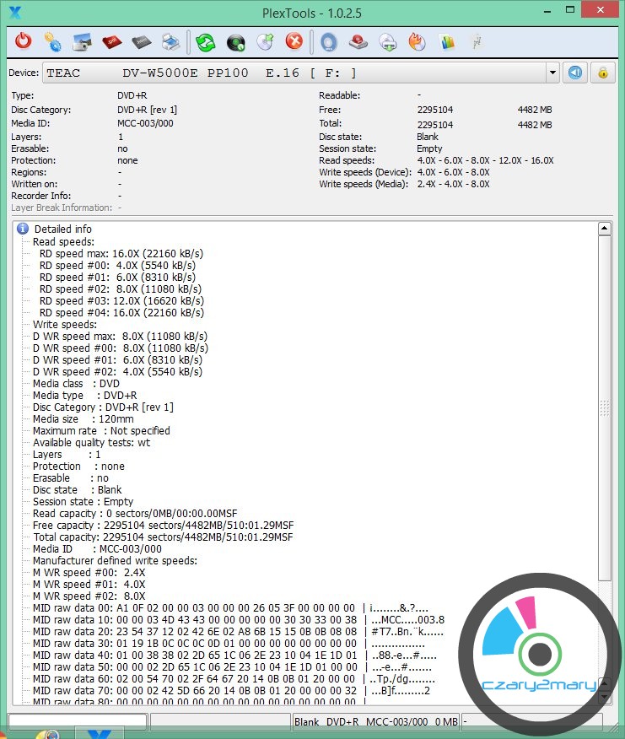Expand the Device drive dropdown list

pos(552,73)
